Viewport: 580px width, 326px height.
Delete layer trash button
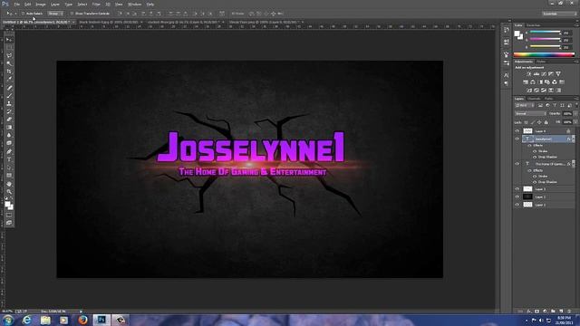click(x=569, y=312)
